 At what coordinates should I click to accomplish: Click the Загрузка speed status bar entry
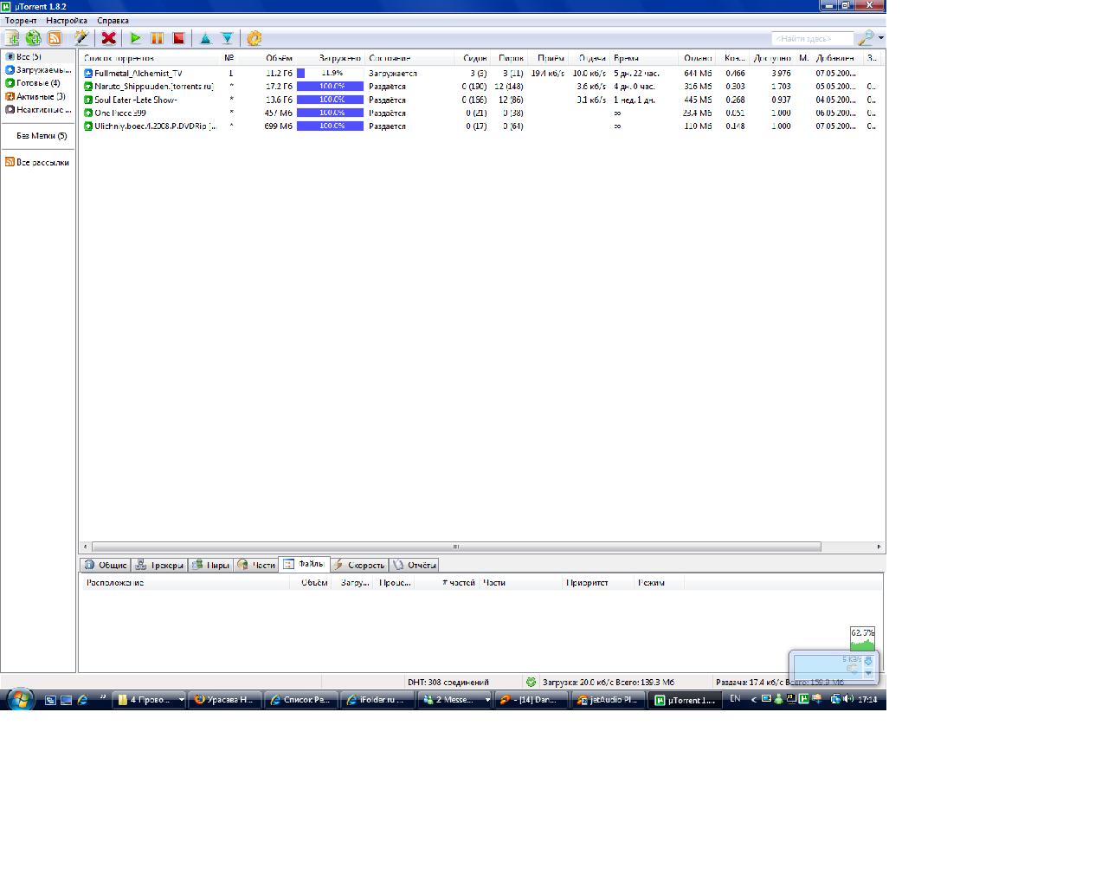[x=609, y=683]
